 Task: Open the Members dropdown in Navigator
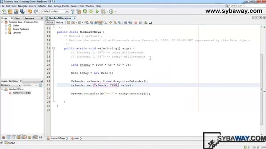pyautogui.click(x=11, y=85)
